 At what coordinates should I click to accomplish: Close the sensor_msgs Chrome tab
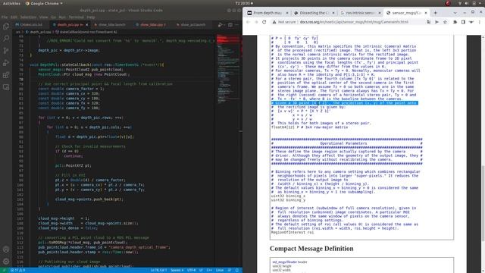(x=426, y=13)
